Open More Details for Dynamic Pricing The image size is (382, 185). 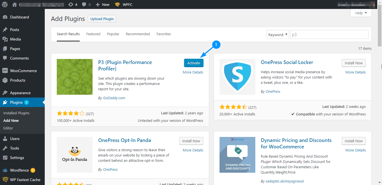[x=355, y=150]
